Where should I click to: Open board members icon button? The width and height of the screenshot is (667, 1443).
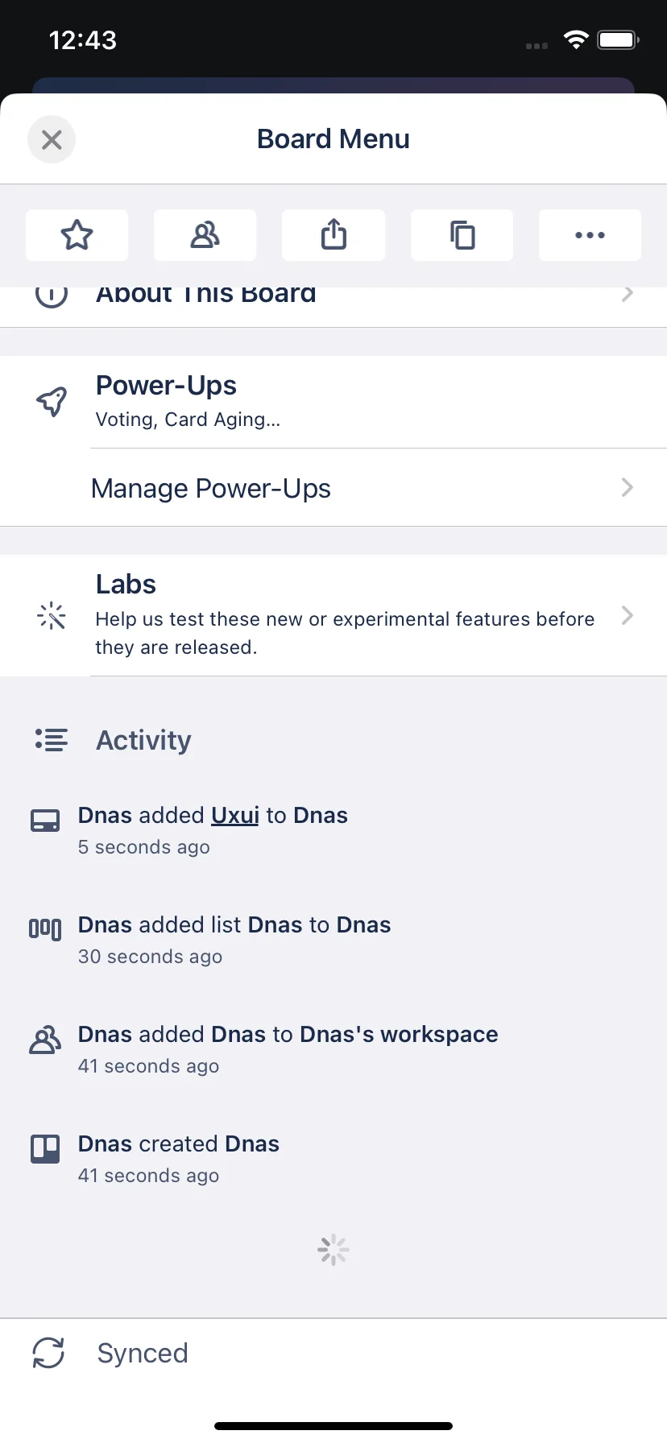point(205,235)
